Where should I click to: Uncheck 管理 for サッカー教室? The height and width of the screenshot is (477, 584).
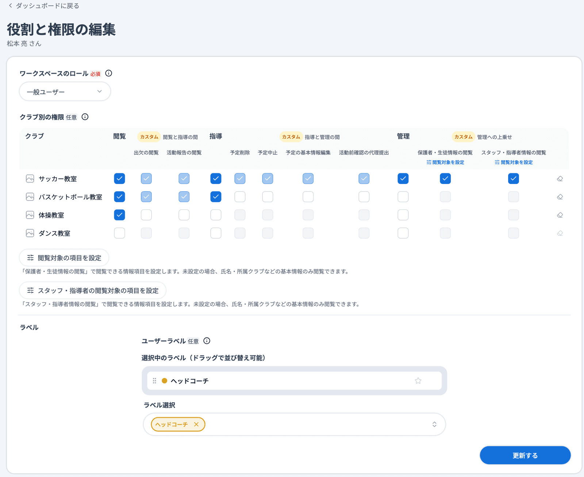403,178
